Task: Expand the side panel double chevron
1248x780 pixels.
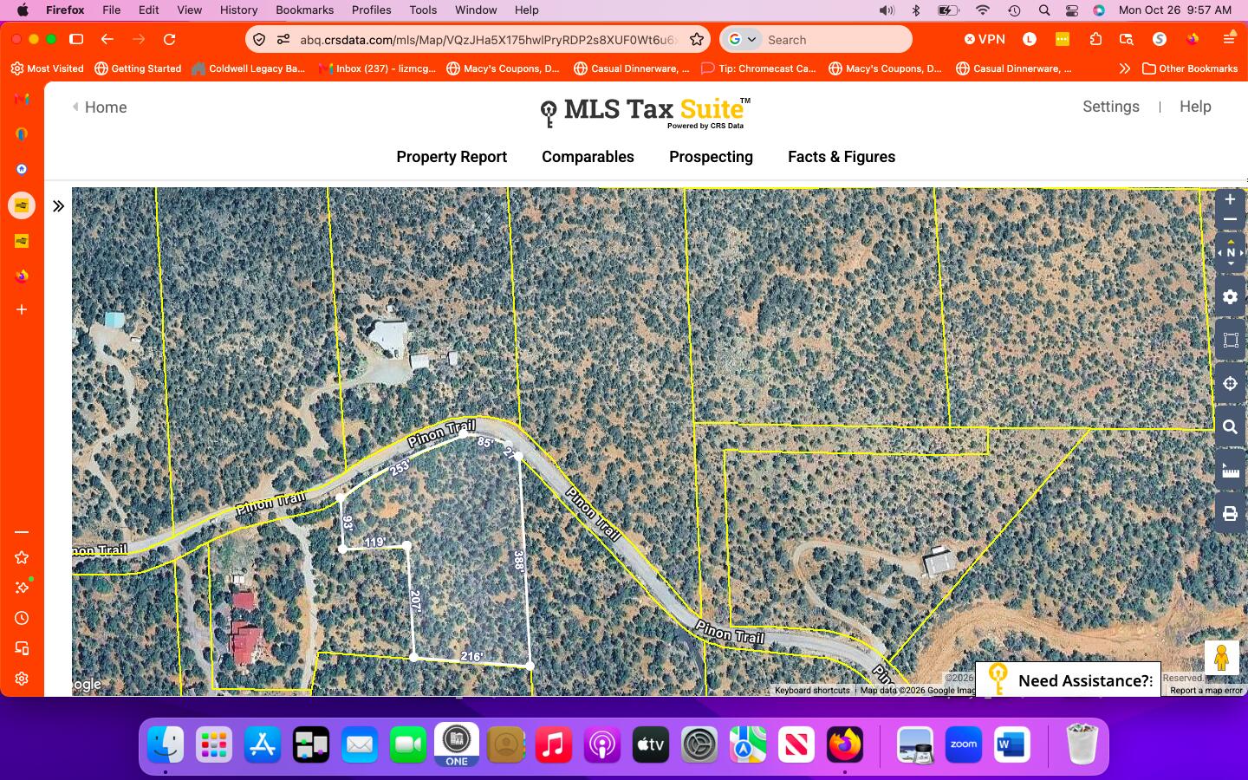Action: tap(58, 206)
